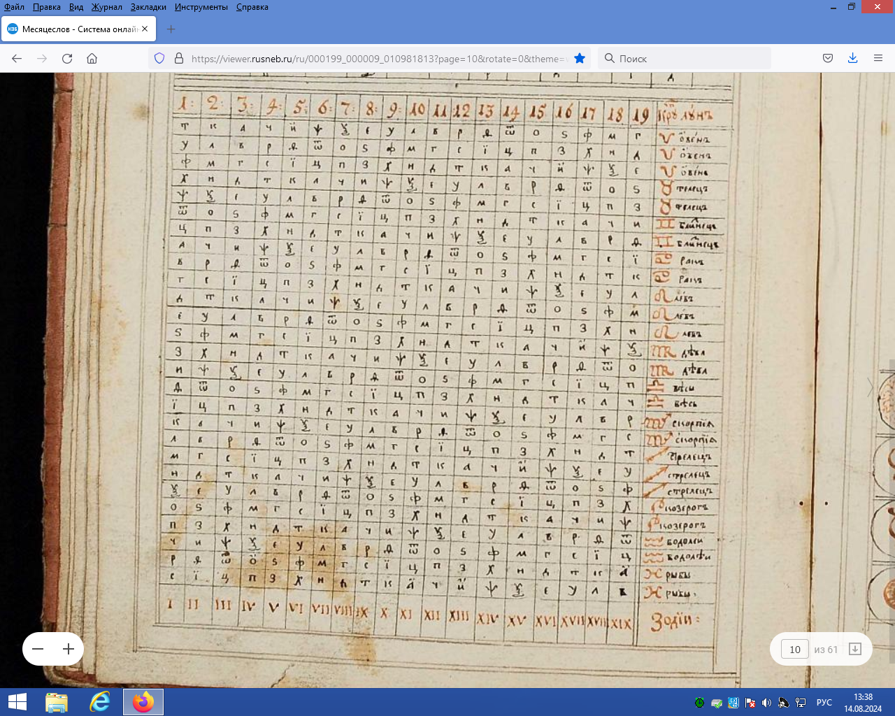Screen dimensions: 895x716
Task: Open the Инструменты menu
Action: [x=201, y=7]
